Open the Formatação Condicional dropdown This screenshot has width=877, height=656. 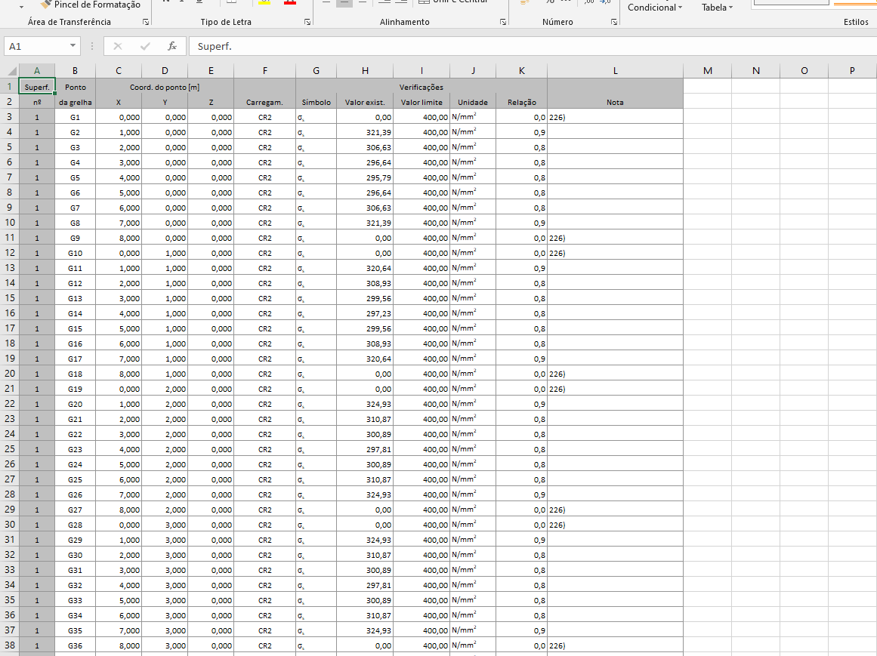pos(654,7)
